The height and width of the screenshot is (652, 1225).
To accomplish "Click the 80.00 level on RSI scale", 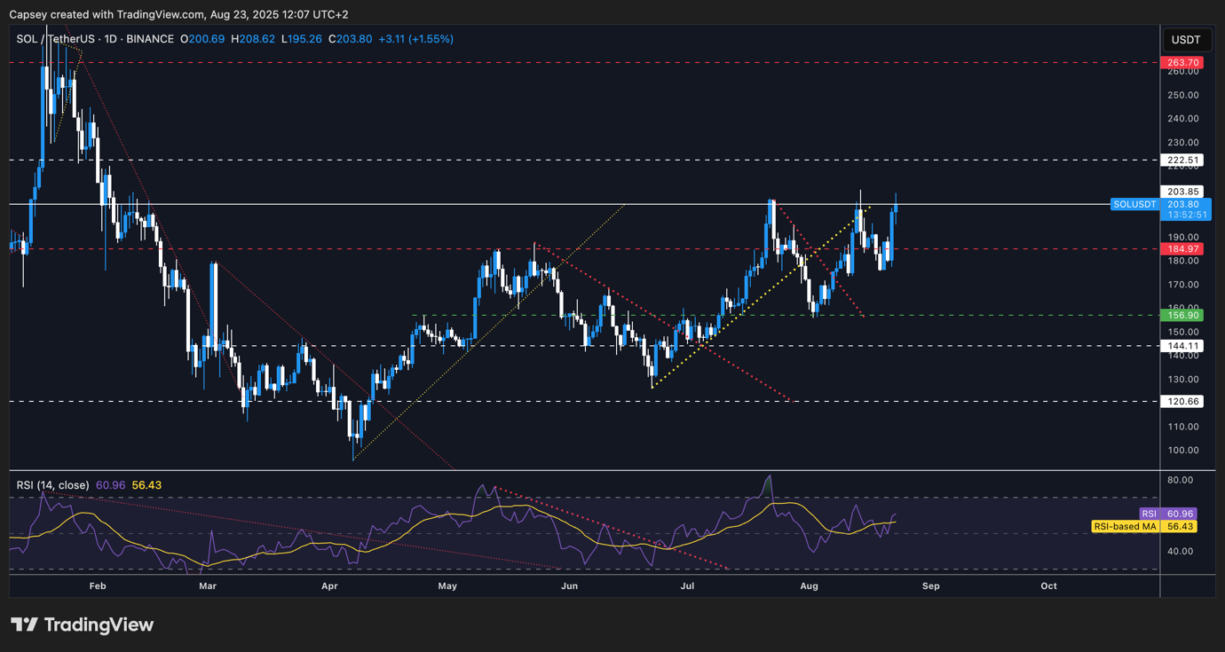I will click(x=1182, y=480).
